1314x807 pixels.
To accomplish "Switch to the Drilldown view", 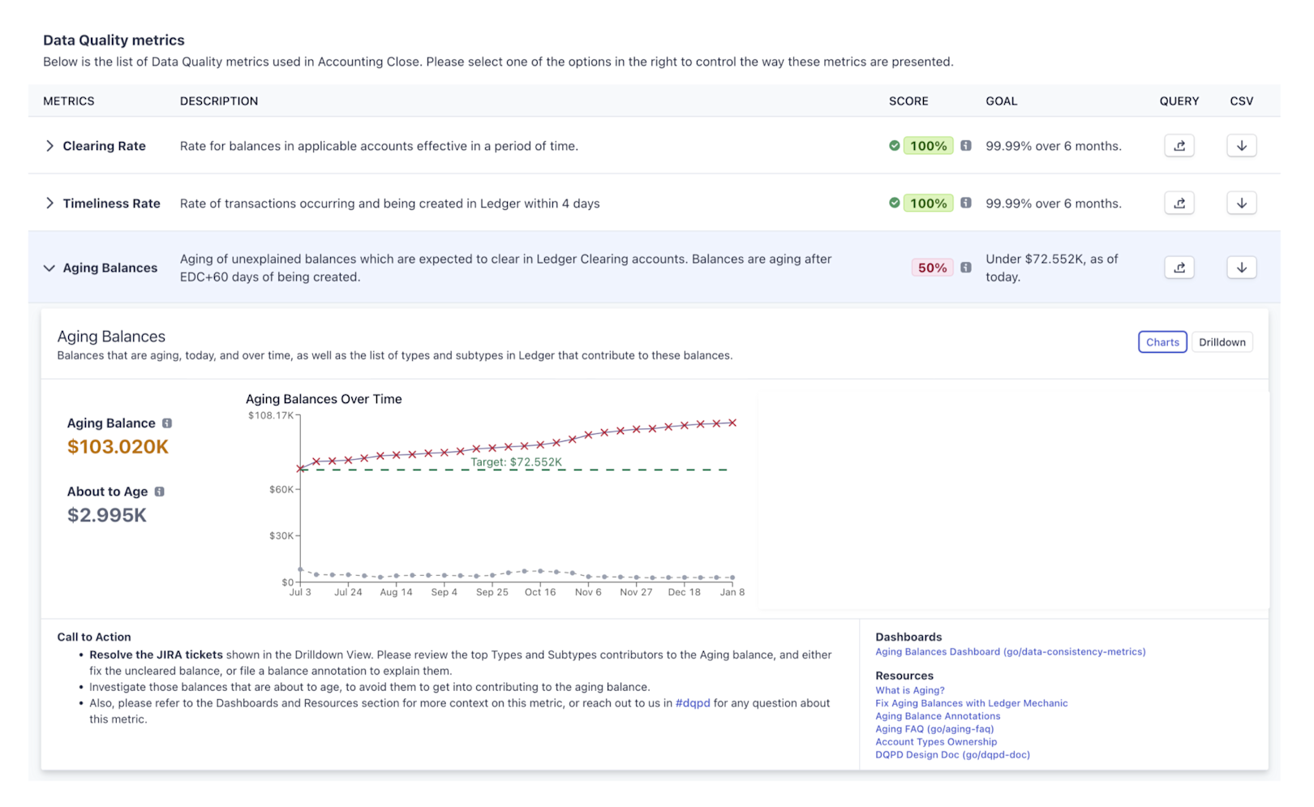I will (1222, 341).
